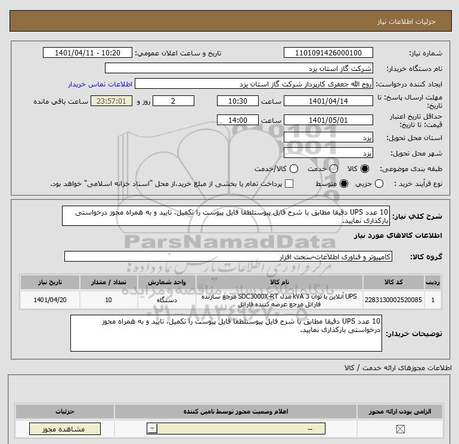Choose the متوسط purchase type radio

point(344,184)
